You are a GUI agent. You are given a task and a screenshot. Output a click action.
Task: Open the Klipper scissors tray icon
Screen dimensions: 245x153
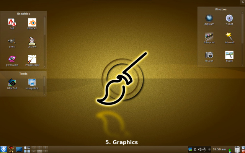tap(195, 150)
